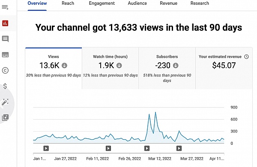Click the highest peak of the views chart

tap(155, 112)
